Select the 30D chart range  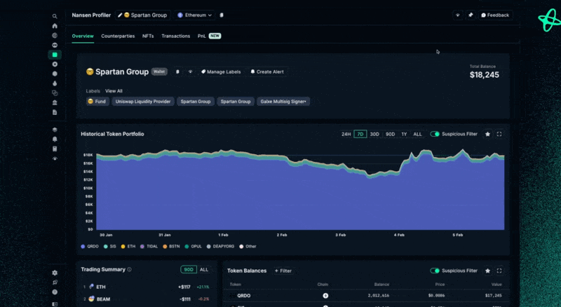pyautogui.click(x=374, y=134)
